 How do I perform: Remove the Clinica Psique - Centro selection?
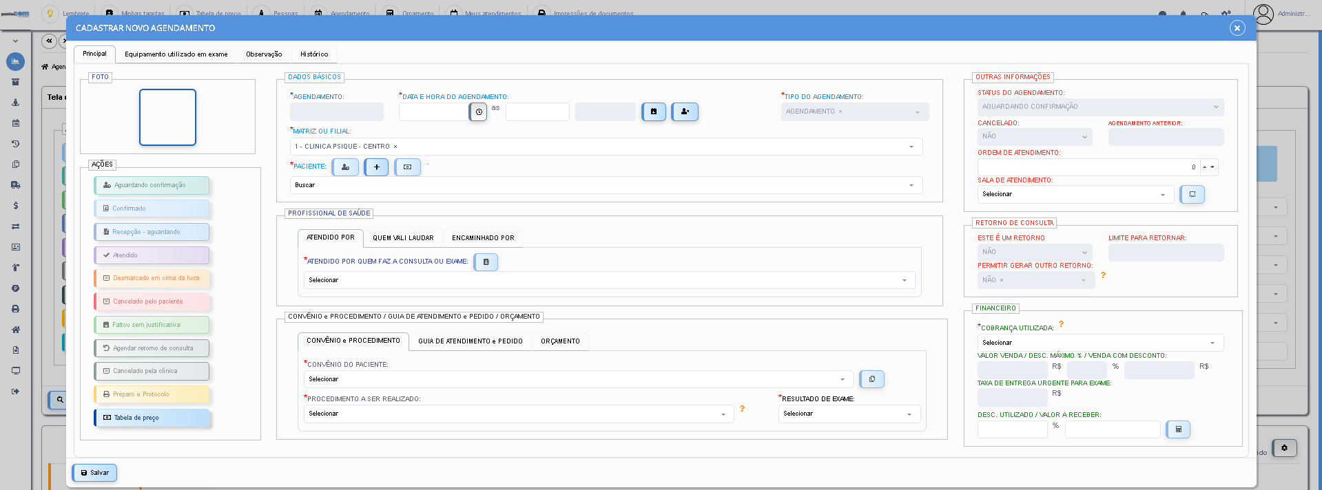tap(395, 147)
